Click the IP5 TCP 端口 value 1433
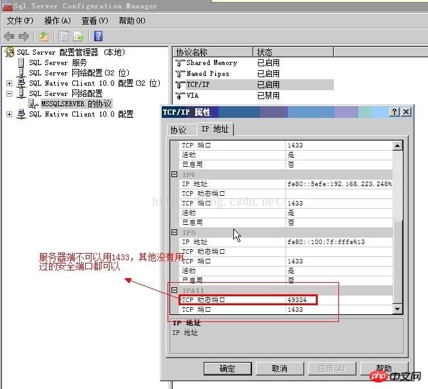 coord(339,261)
